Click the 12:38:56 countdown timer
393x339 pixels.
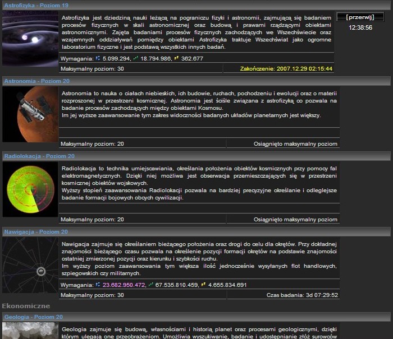pos(360,27)
